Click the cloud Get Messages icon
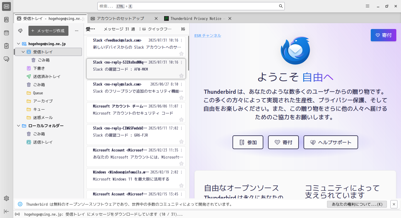 (20, 30)
